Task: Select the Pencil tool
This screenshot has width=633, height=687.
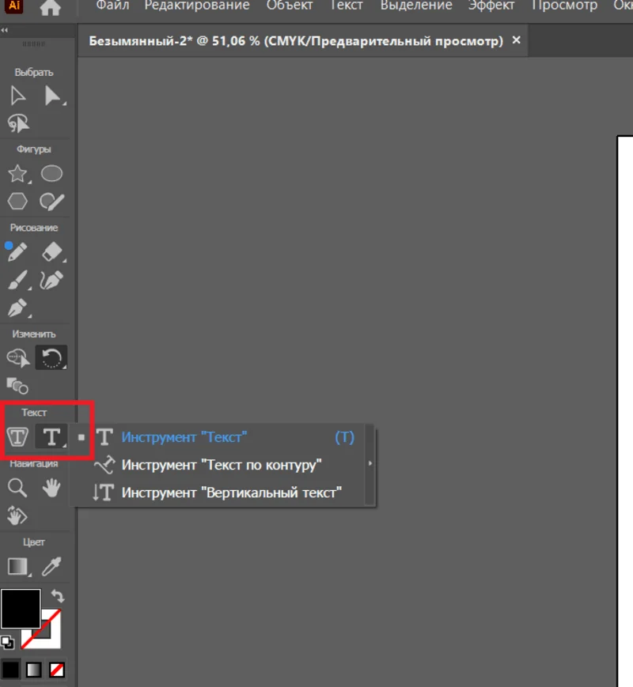Action: 17,252
